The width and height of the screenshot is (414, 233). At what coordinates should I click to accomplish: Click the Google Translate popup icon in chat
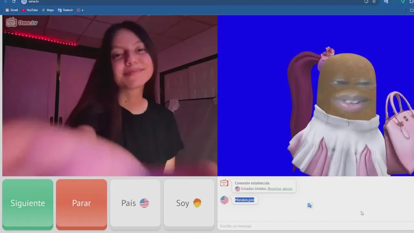tap(310, 205)
